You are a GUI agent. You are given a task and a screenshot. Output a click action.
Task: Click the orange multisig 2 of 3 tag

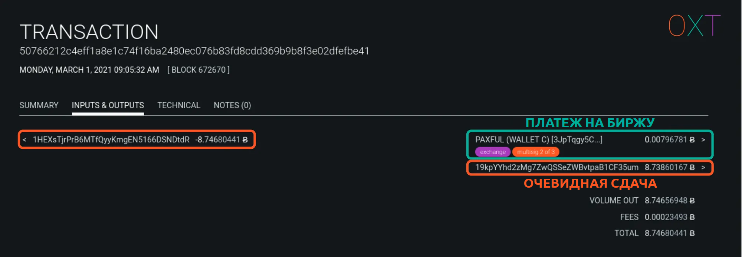pos(536,152)
